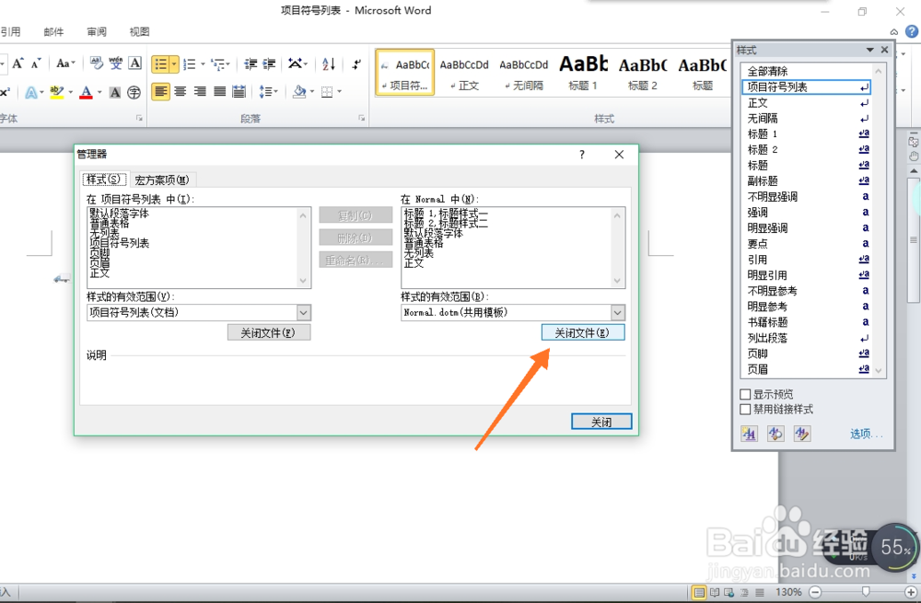
Task: Open Paragraph dialog launcher
Action: click(x=361, y=118)
